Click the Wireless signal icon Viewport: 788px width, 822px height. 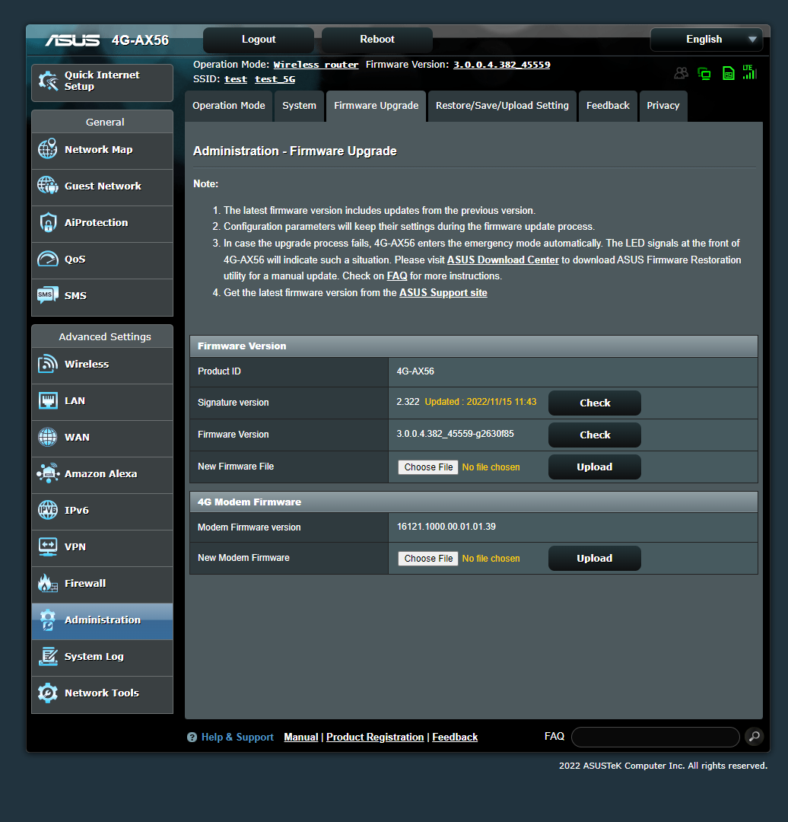[48, 364]
